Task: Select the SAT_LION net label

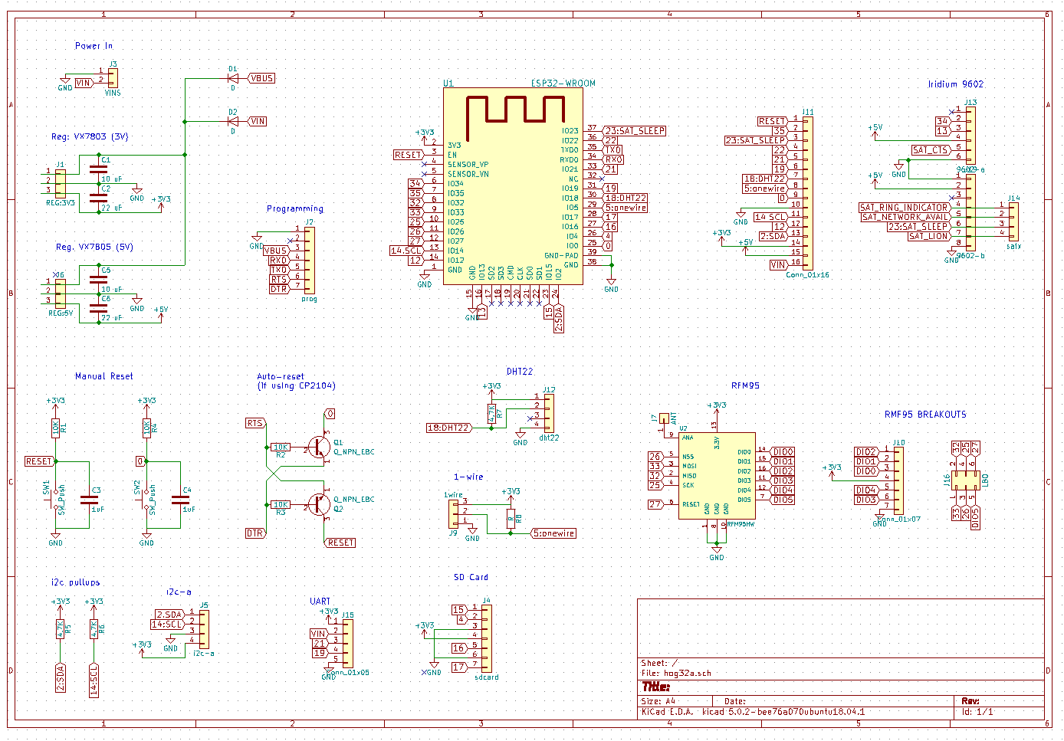Action: point(928,236)
